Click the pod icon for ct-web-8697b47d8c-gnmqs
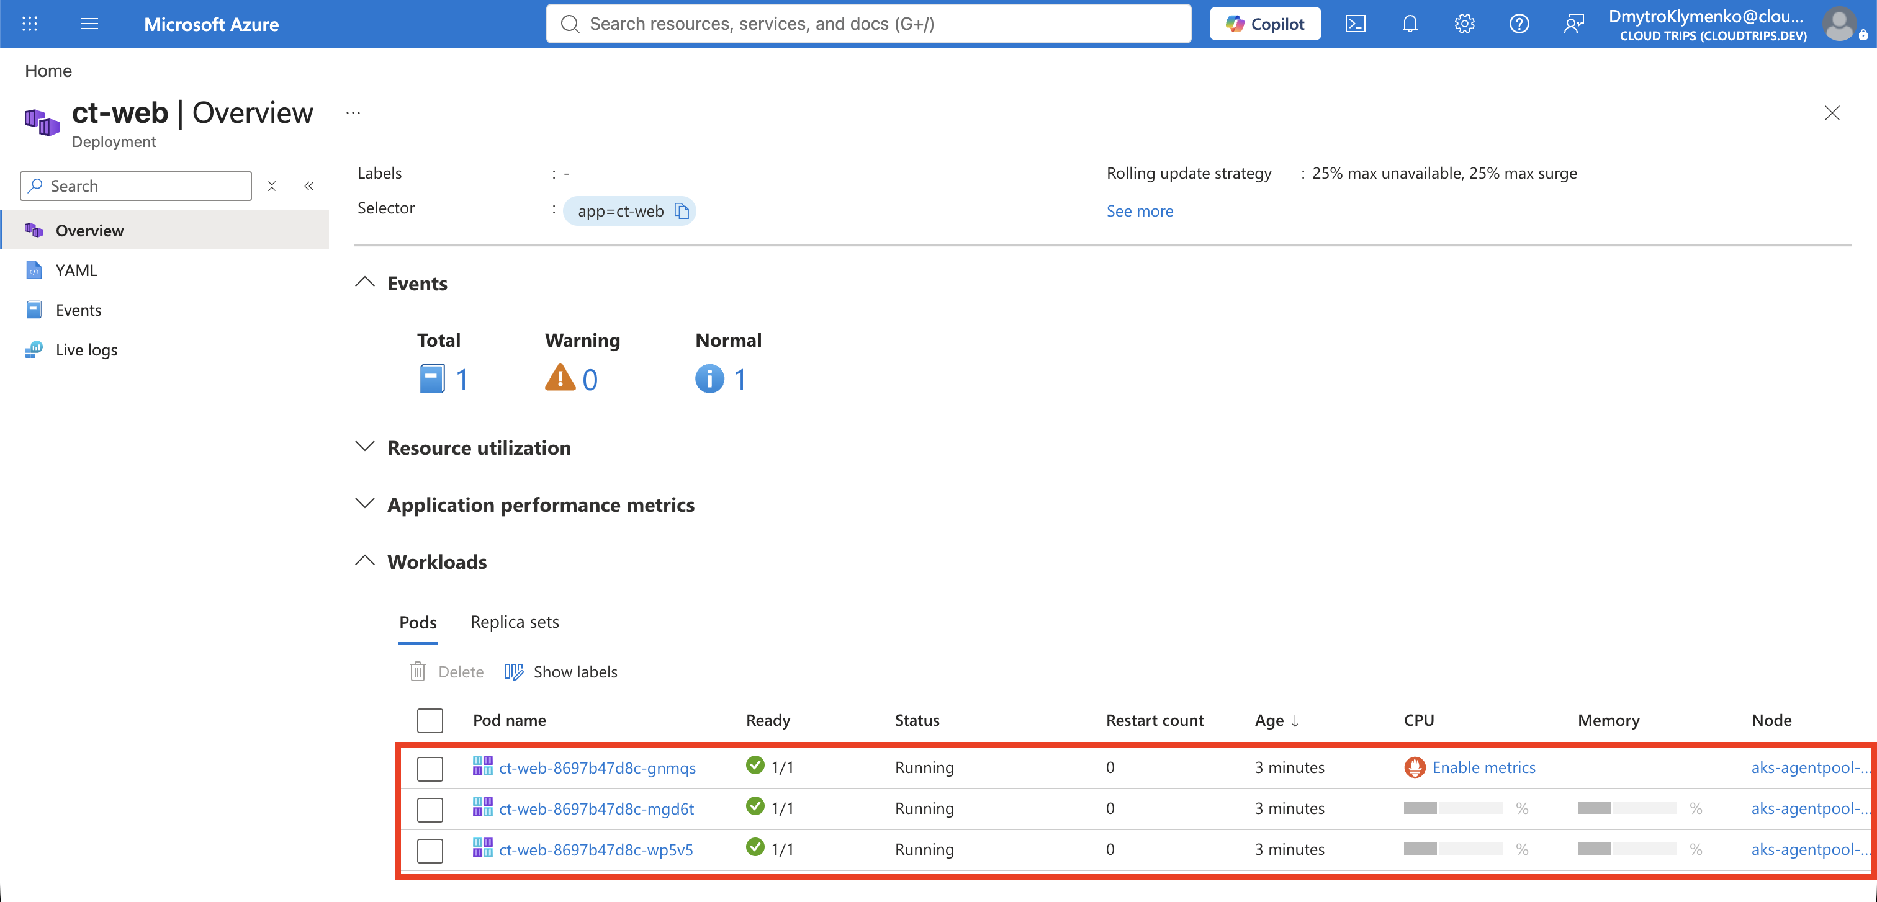Viewport: 1877px width, 902px height. coord(482,766)
